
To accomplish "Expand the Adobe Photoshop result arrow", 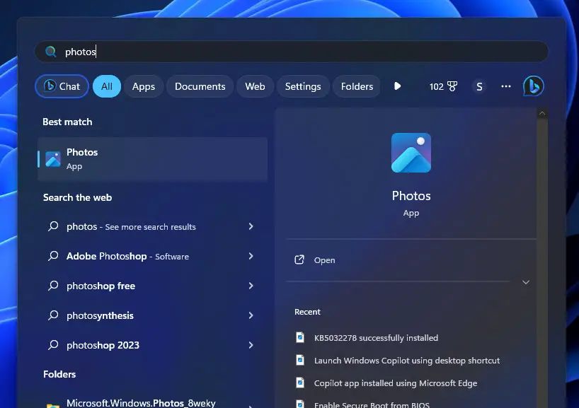I will pos(251,256).
